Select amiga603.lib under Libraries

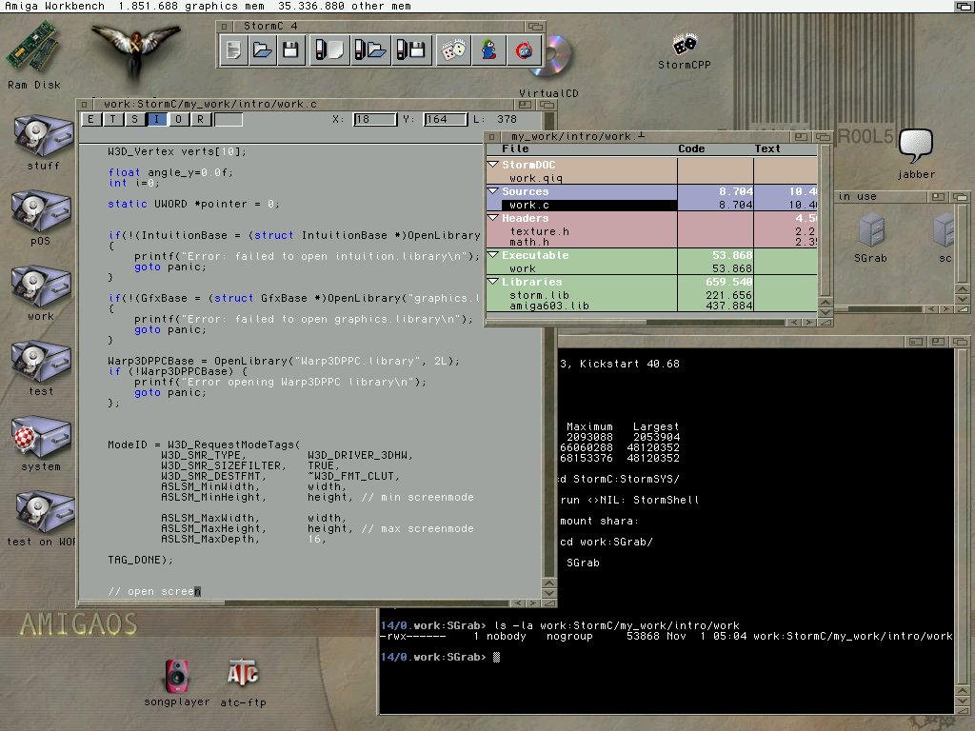[549, 306]
